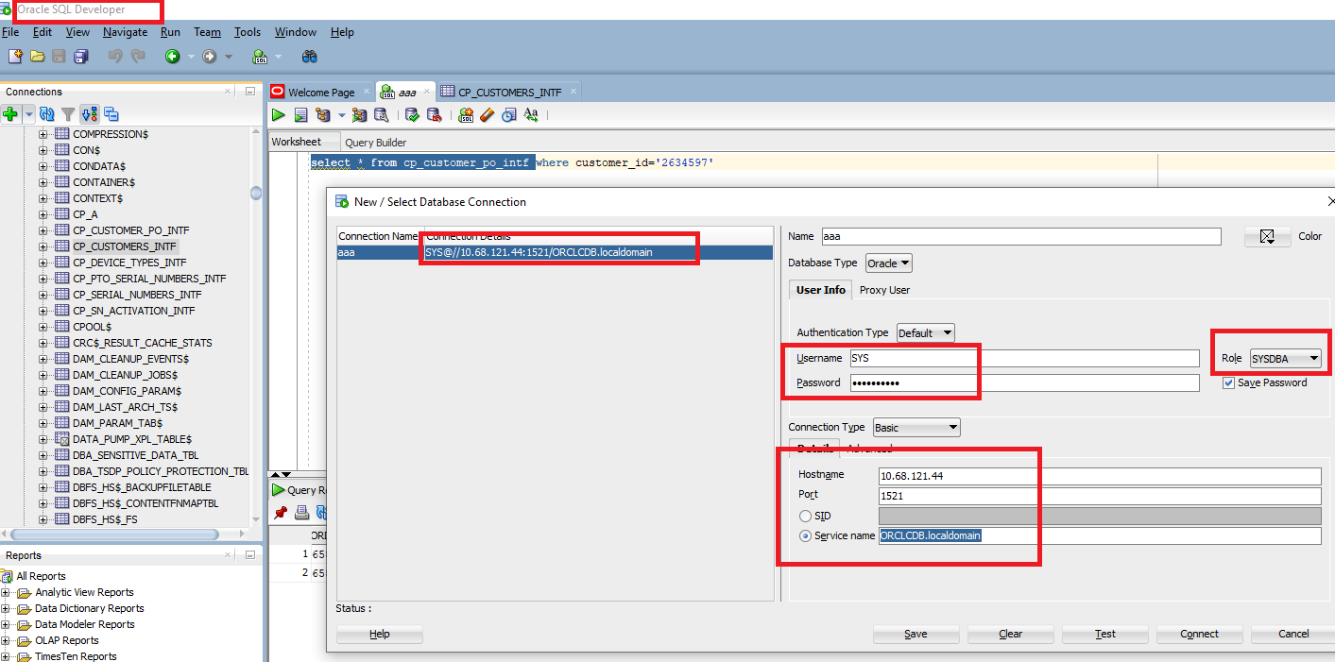
Task: Open the Navigate menu
Action: [125, 32]
